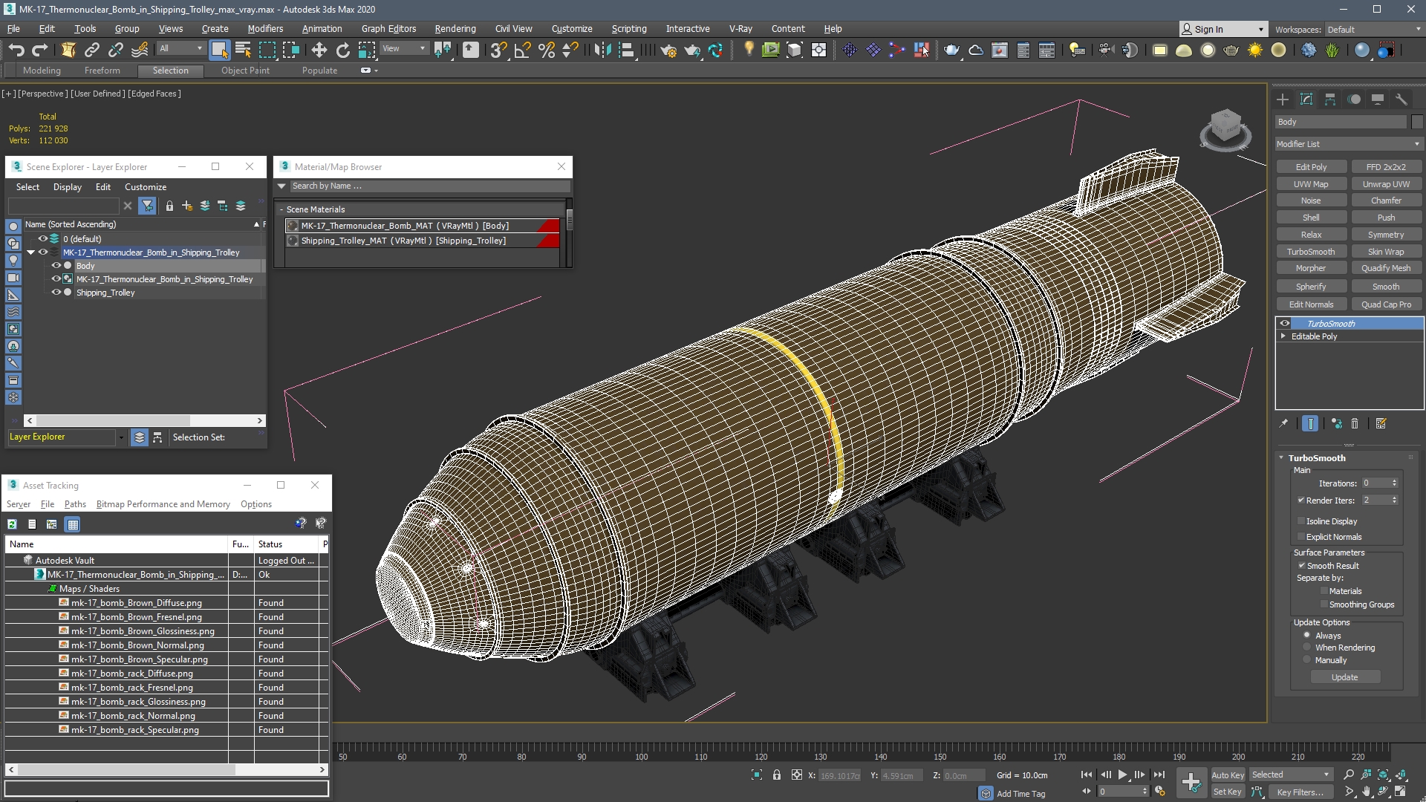Open the Create command panel tab
Screen dimensions: 1426x802
(x=1283, y=100)
